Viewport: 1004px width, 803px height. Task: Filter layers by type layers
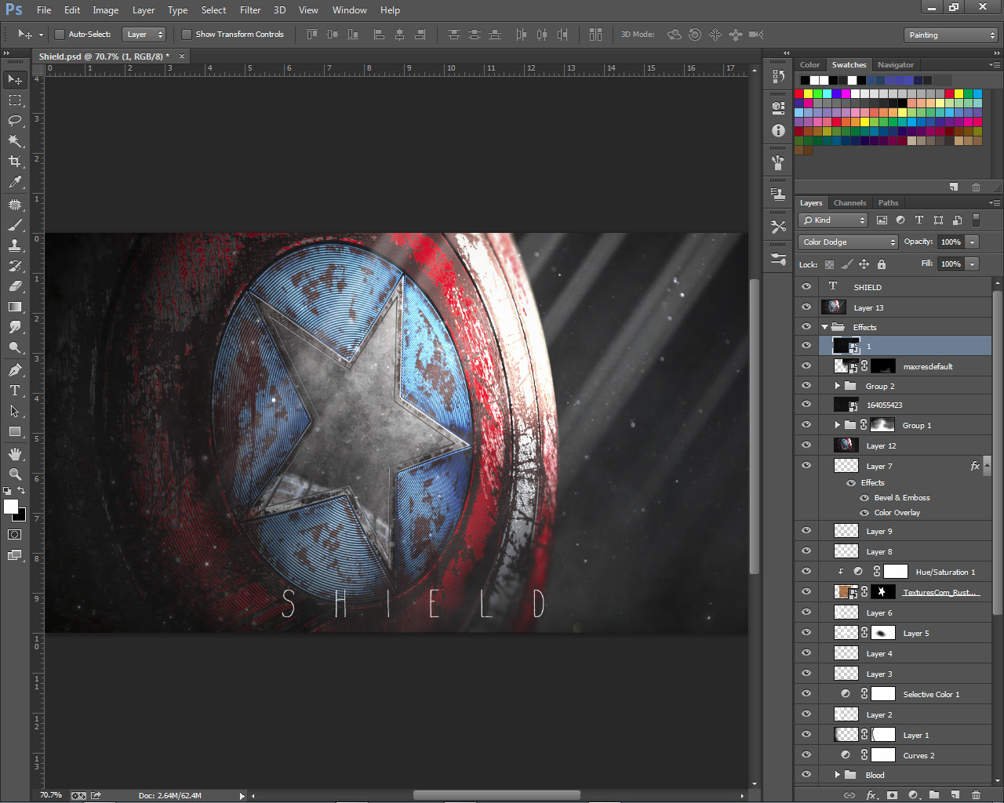919,220
